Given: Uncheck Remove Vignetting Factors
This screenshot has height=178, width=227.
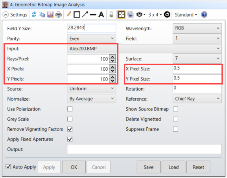Looking at the screenshot, I should coord(70,129).
